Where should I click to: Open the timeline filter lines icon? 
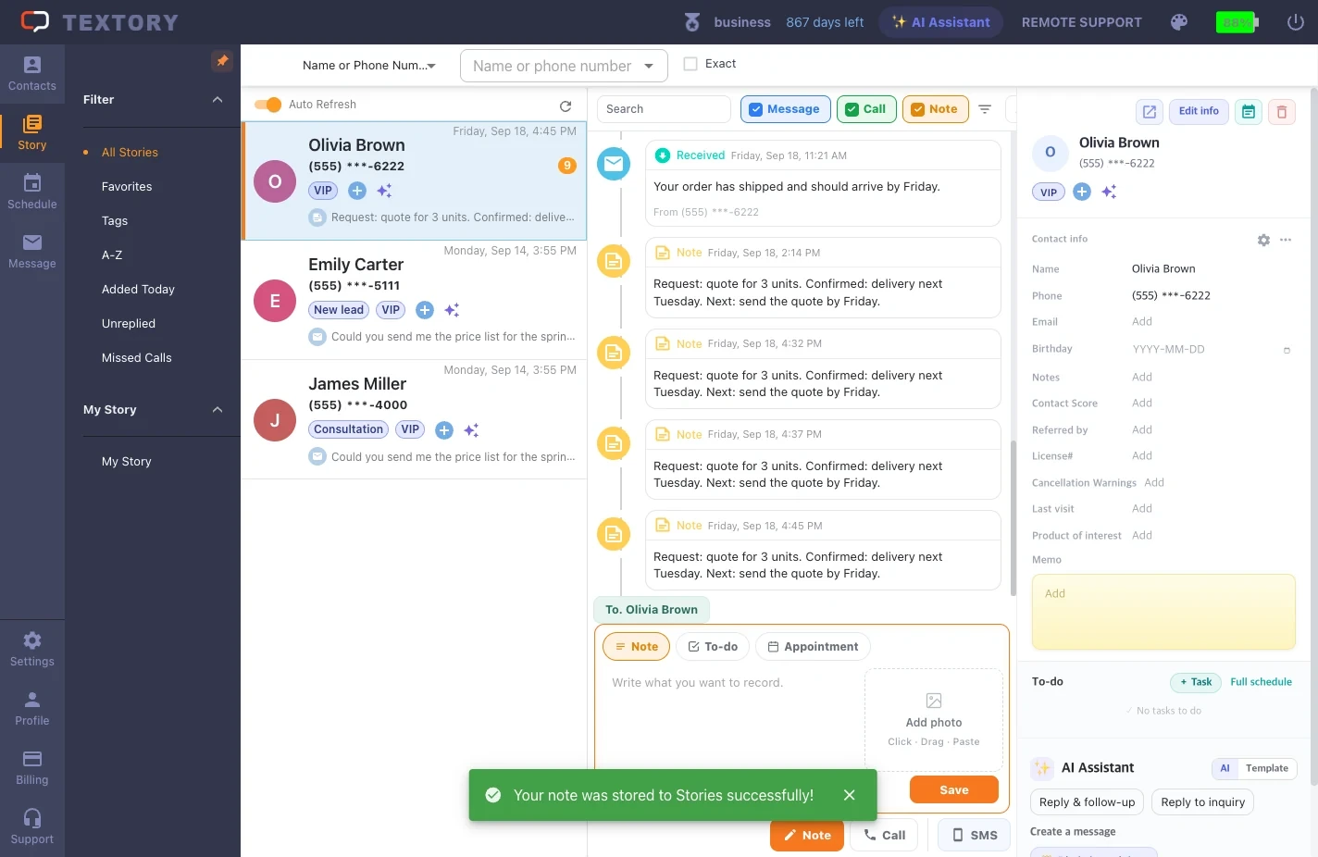click(985, 109)
